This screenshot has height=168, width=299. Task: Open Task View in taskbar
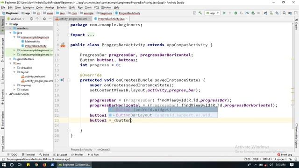coord(20,165)
